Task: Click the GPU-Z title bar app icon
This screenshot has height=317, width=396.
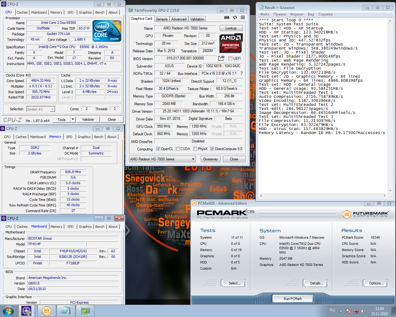Action: click(131, 10)
